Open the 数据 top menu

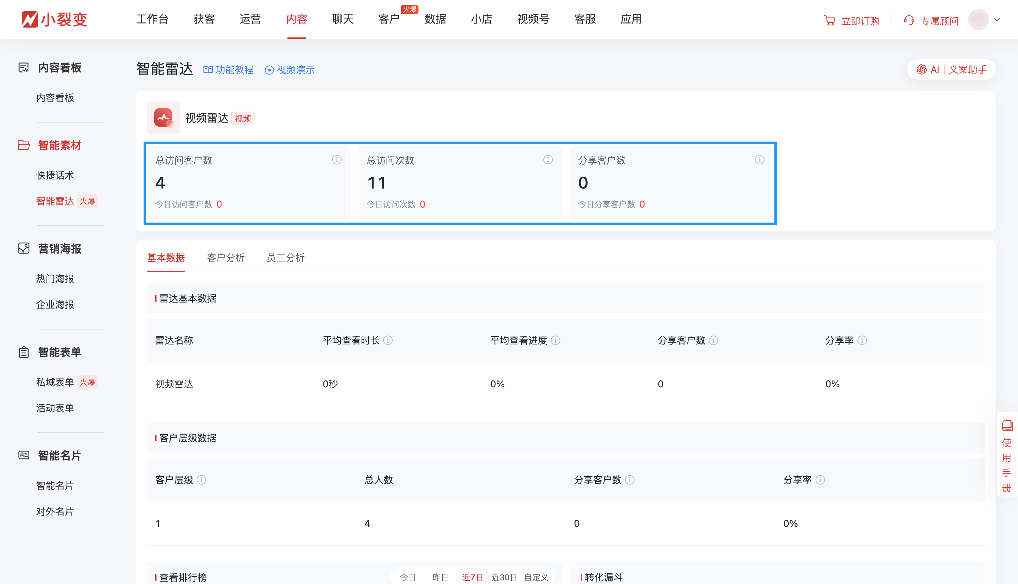coord(436,19)
